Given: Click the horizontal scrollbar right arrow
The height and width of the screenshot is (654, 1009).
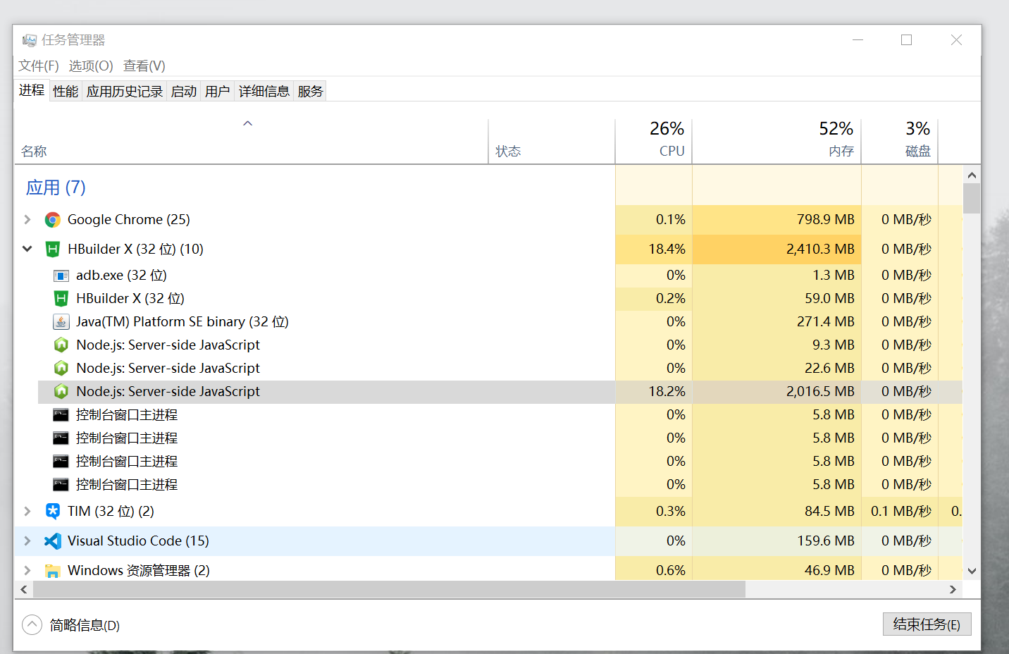Looking at the screenshot, I should [953, 589].
